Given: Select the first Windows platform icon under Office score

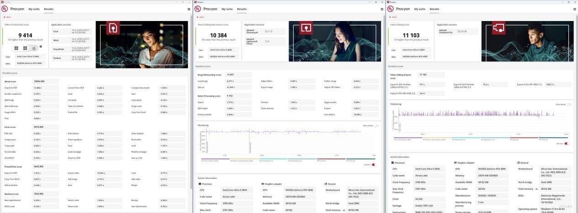Looking at the screenshot, I should point(16,48).
